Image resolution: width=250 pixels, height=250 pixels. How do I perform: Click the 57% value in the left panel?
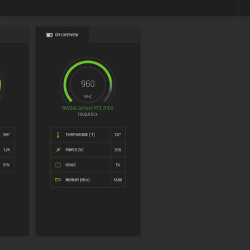point(6,165)
